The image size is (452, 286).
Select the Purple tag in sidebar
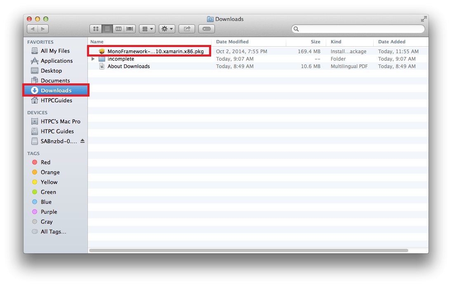(49, 212)
